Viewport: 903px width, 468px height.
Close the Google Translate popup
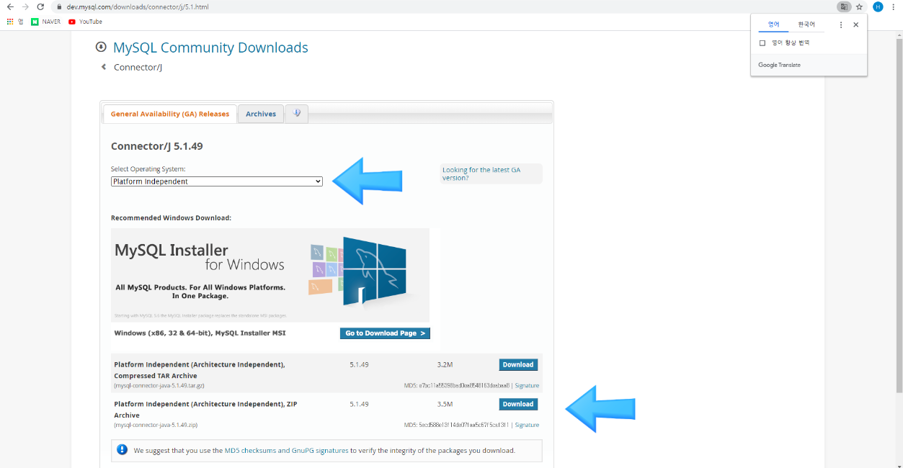coord(855,24)
